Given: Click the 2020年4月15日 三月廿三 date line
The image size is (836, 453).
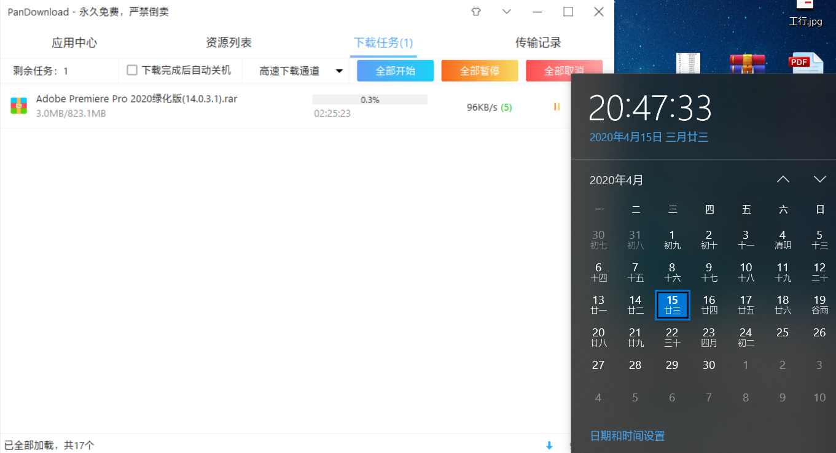Looking at the screenshot, I should coord(649,137).
